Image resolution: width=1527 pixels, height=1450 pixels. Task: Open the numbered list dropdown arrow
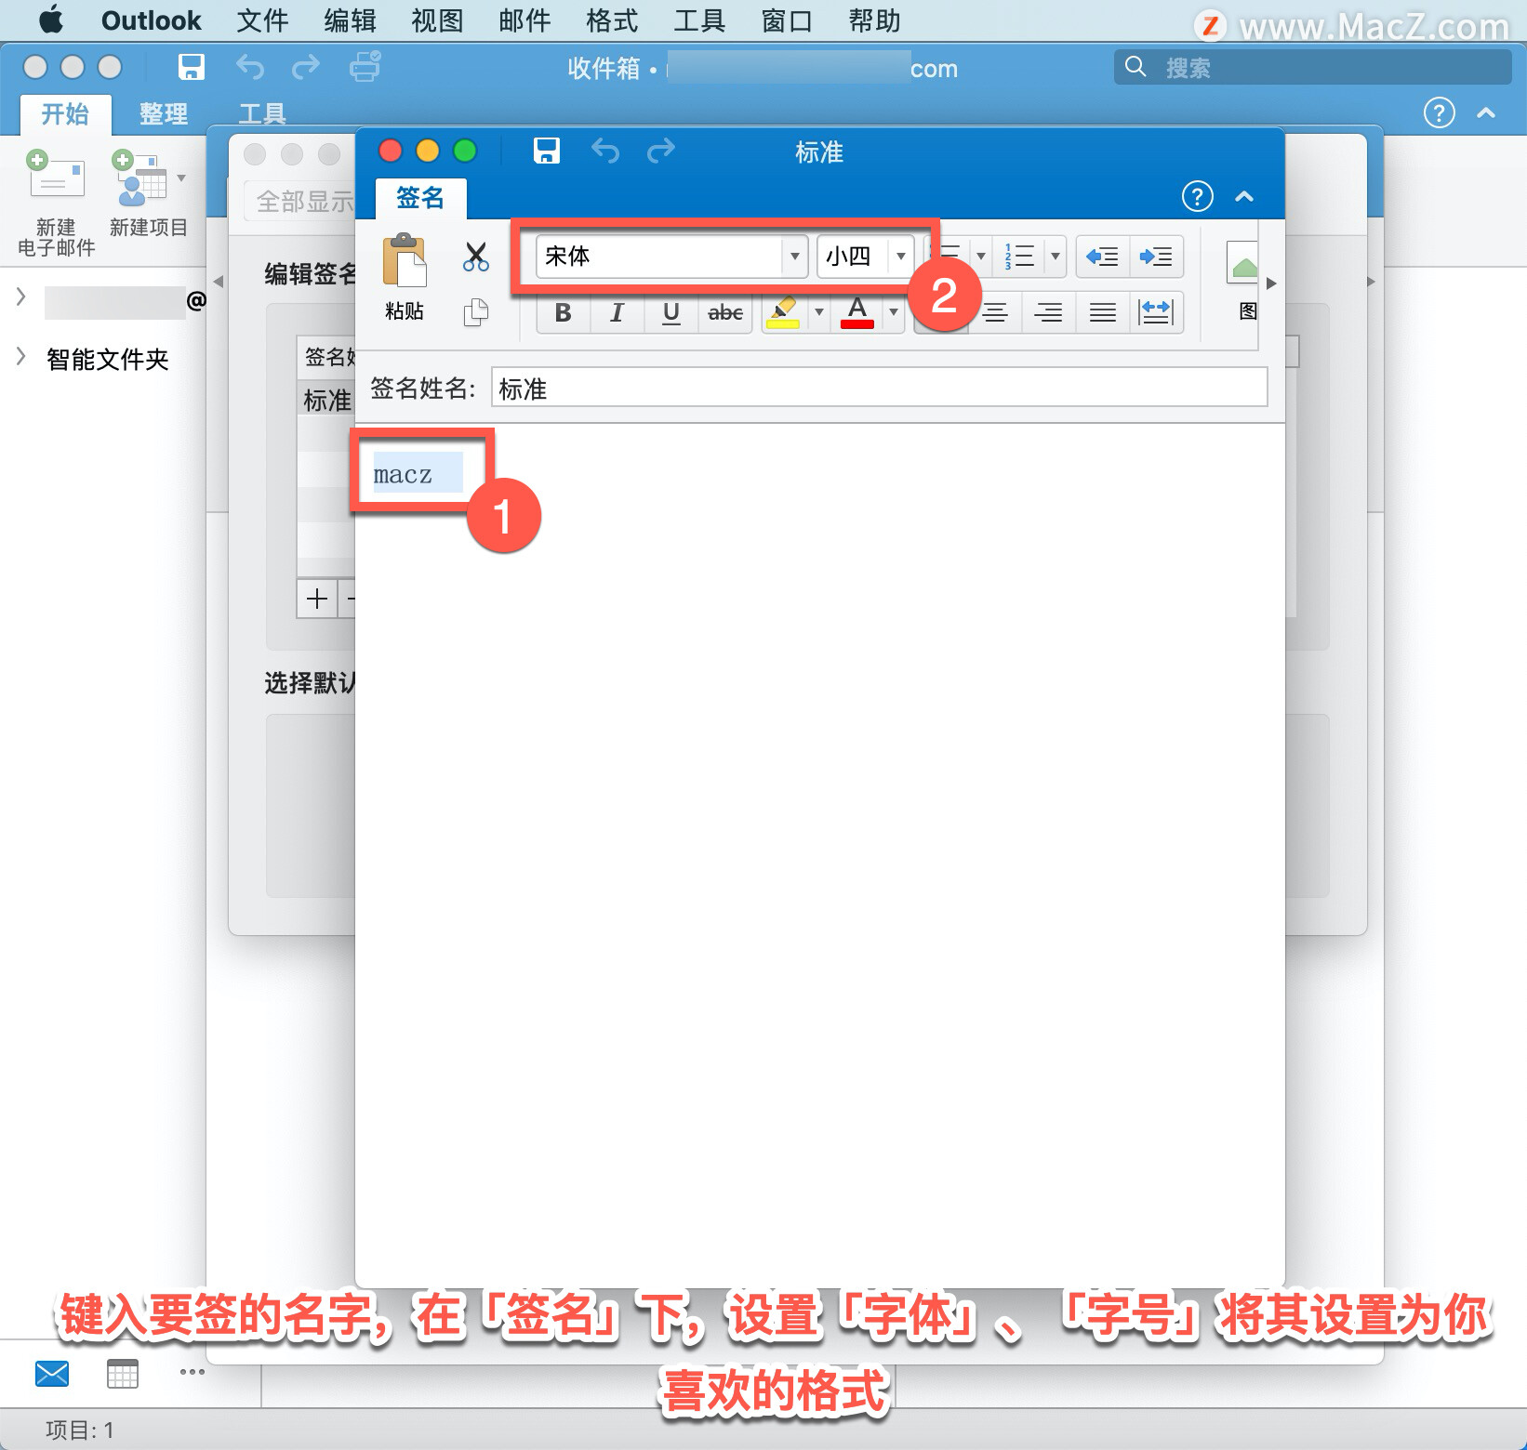click(1056, 256)
